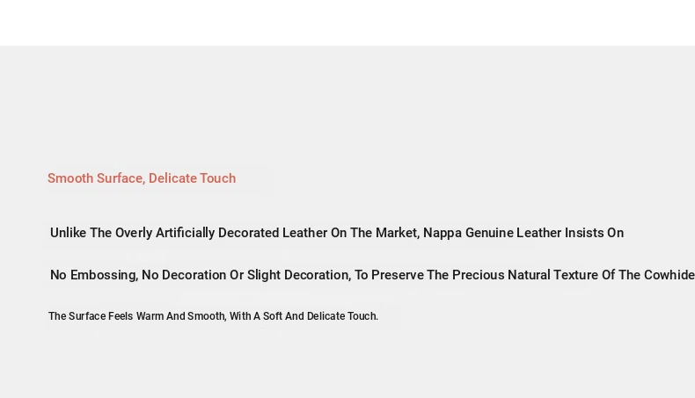Screen dimensions: 695x398
Task: Click the word "Embossing" in the second line
Action: coord(104,275)
